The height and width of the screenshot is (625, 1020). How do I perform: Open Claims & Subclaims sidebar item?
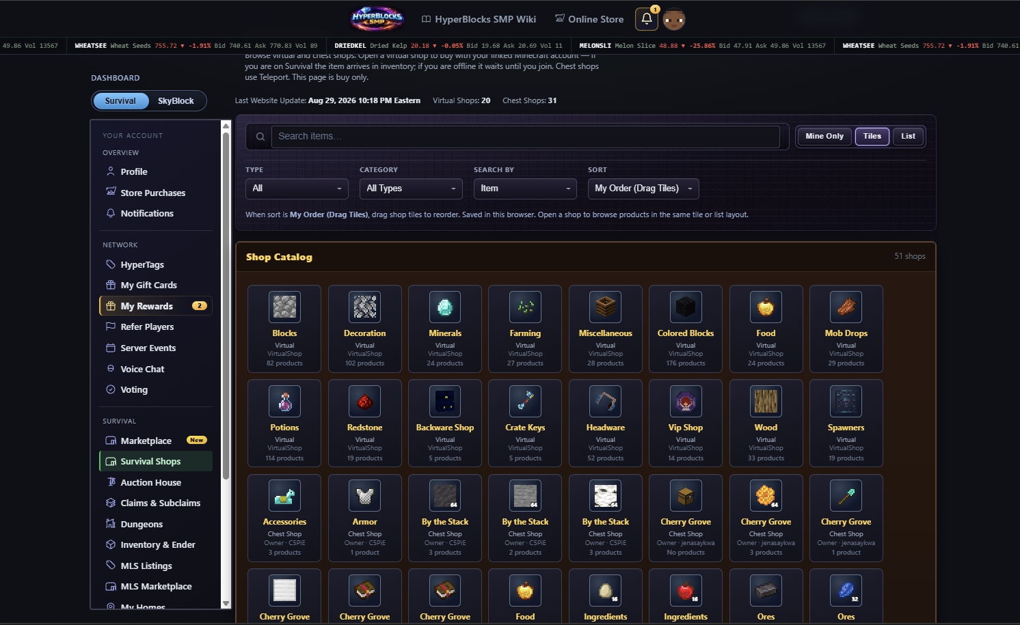click(156, 503)
